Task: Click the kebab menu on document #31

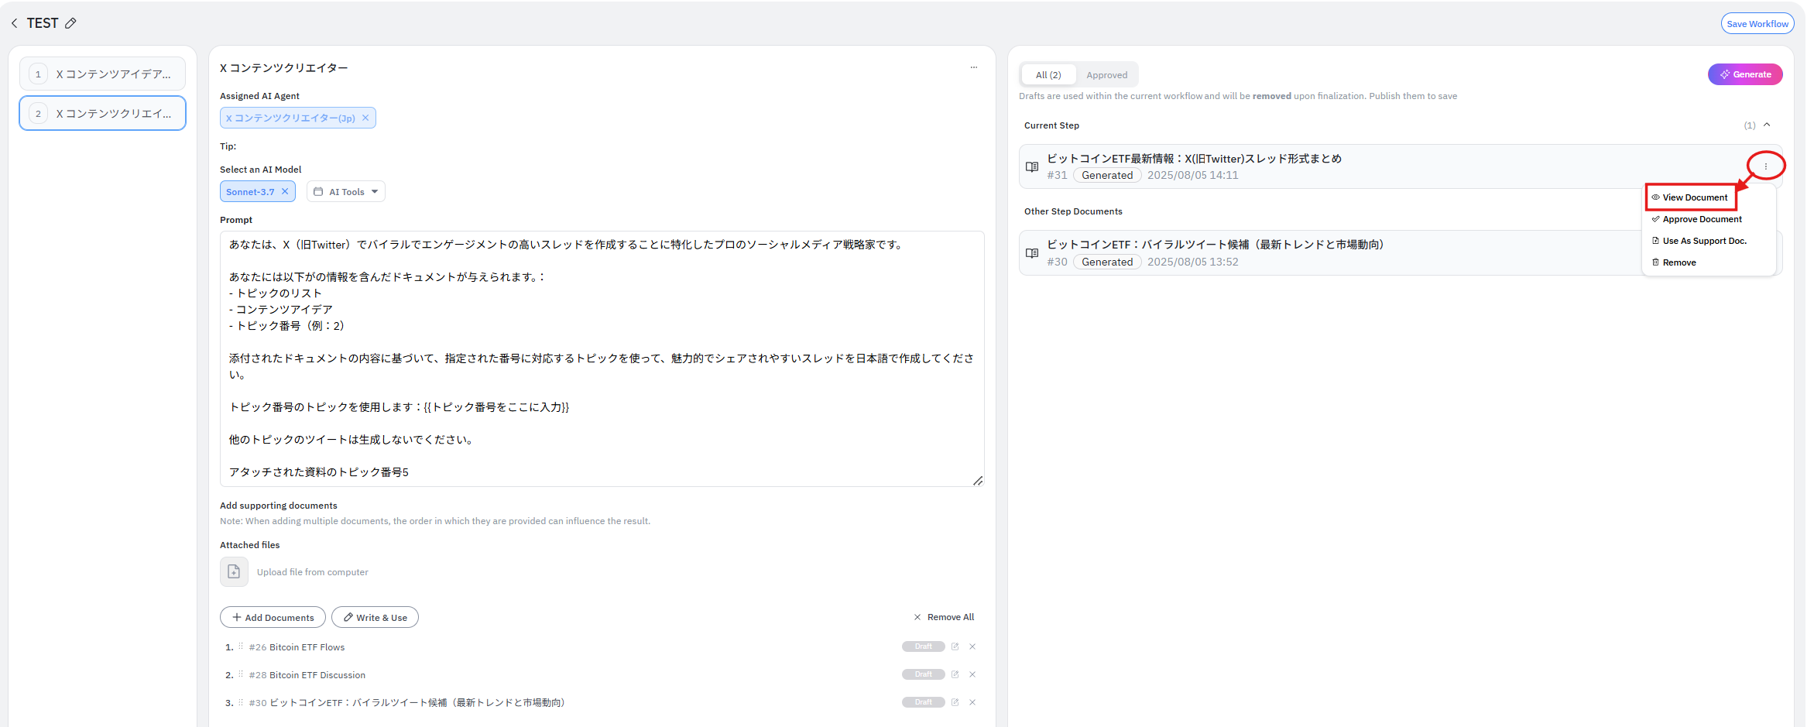Action: coord(1765,166)
